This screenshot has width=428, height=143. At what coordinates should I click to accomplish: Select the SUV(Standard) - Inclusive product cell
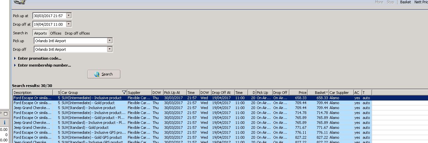tap(94, 108)
